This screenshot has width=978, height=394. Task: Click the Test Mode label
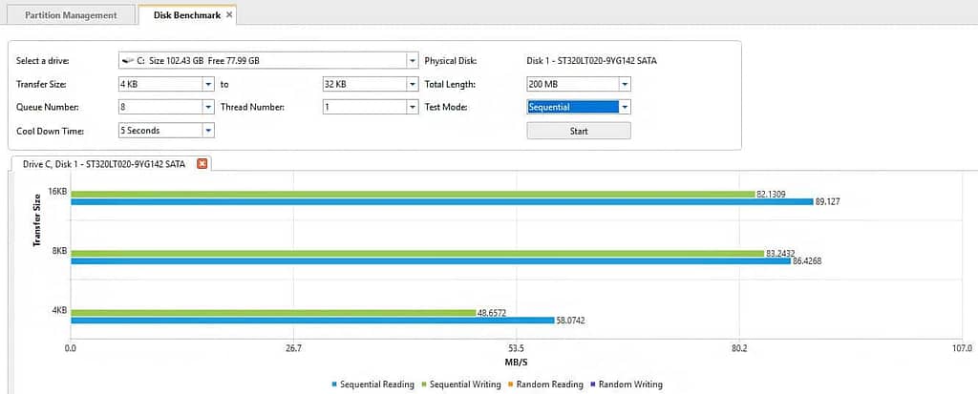click(445, 107)
